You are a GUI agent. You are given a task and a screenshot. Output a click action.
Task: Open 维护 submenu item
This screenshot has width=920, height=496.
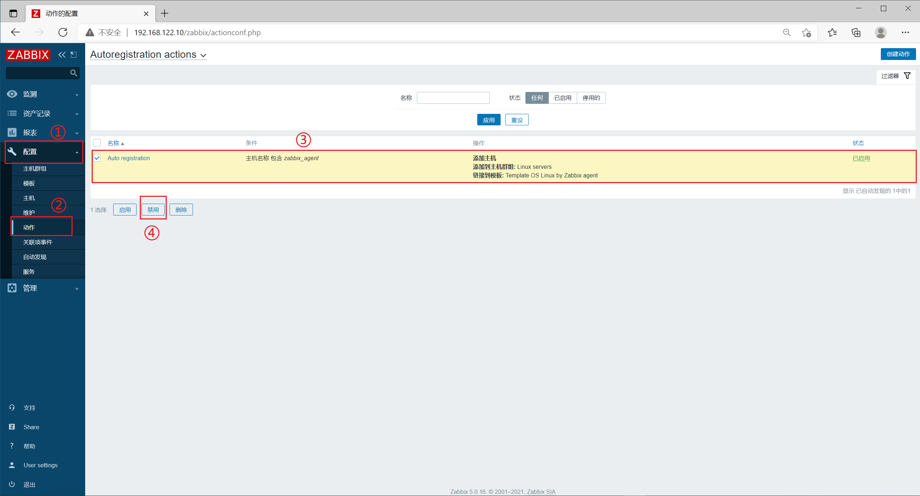click(x=48, y=213)
